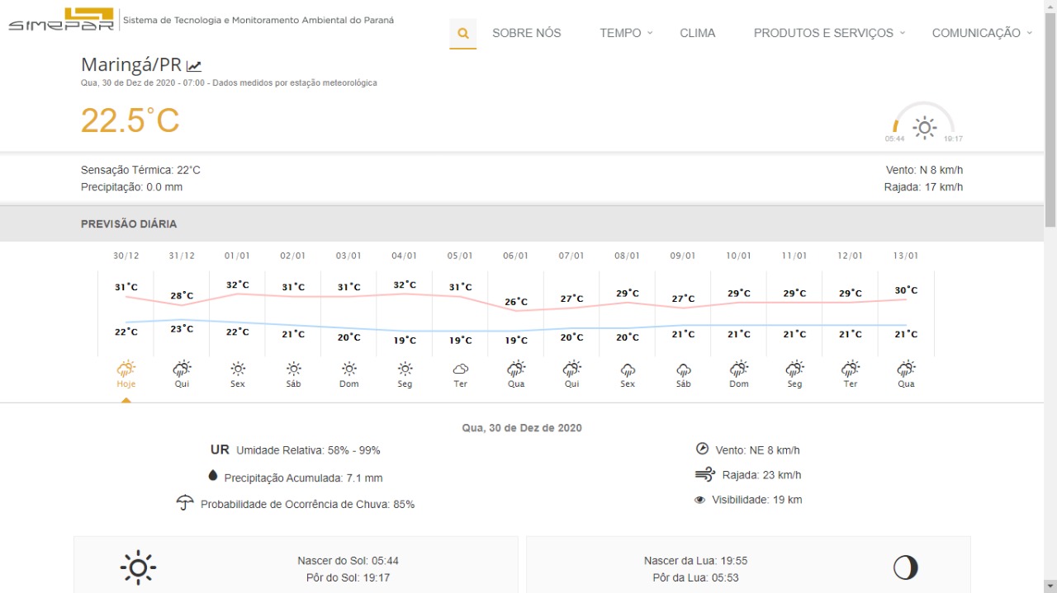Click the 32°C max temperature point for 04/01
This screenshot has width=1057, height=593.
point(405,285)
